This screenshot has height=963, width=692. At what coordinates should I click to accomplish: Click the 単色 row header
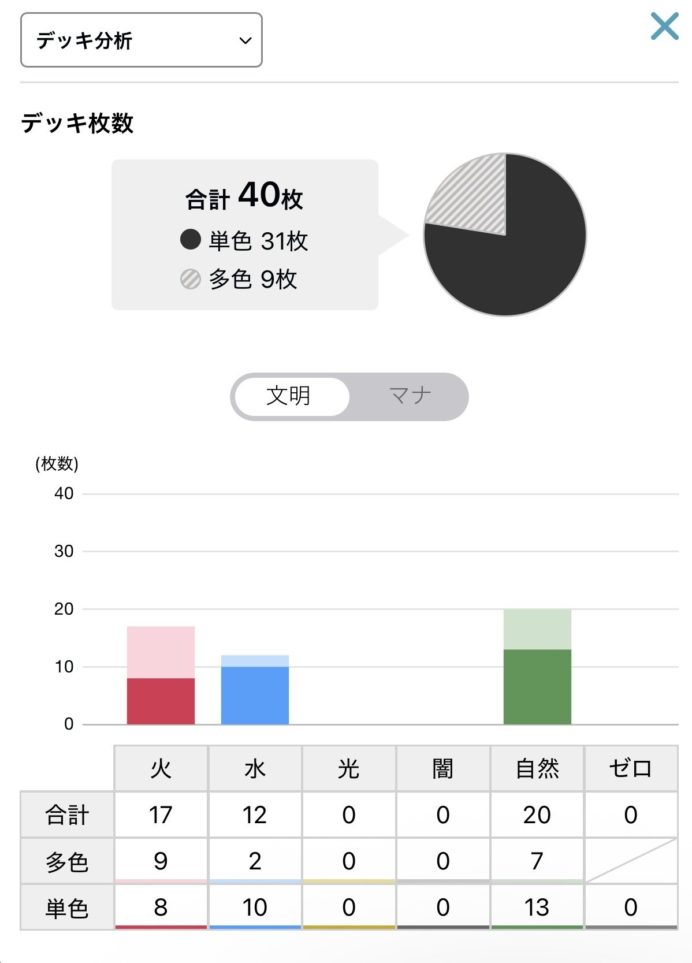click(67, 908)
